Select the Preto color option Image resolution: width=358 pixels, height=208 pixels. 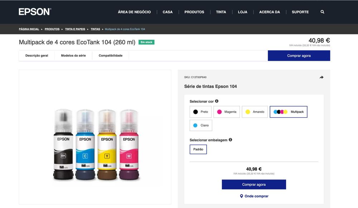click(x=200, y=112)
